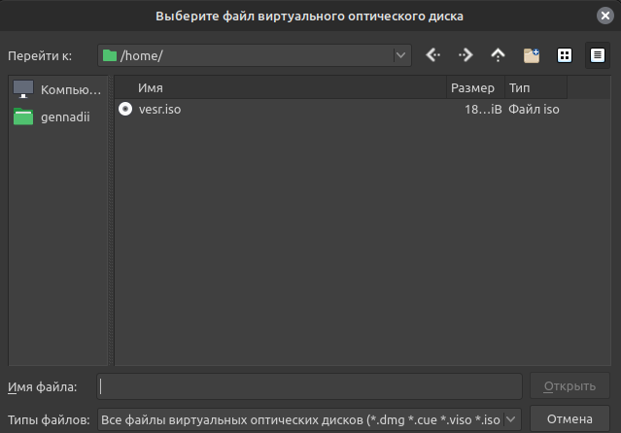This screenshot has width=621, height=433.
Task: Switch to icon view mode
Action: (x=564, y=55)
